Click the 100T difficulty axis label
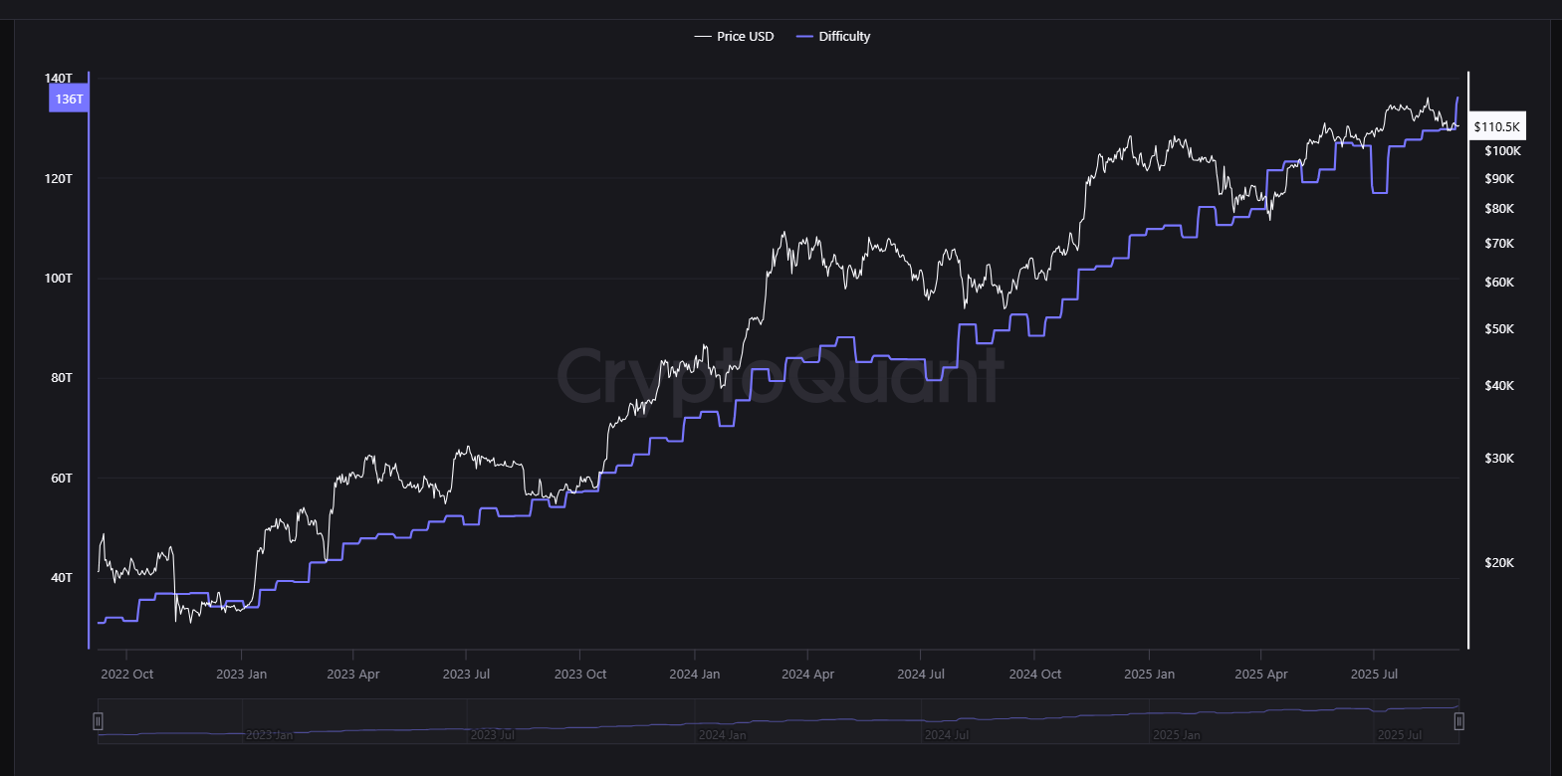This screenshot has width=1562, height=776. pyautogui.click(x=58, y=279)
